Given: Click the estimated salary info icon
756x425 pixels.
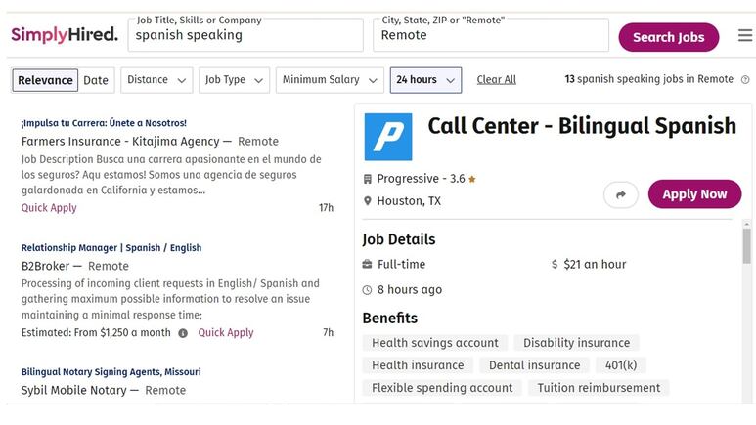Looking at the screenshot, I should [182, 333].
